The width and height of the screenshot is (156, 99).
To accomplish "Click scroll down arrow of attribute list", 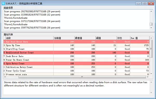I will tap(151, 74).
